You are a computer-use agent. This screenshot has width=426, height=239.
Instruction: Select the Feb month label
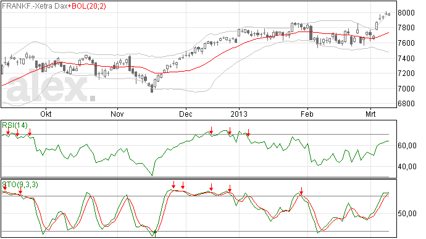[x=307, y=114]
